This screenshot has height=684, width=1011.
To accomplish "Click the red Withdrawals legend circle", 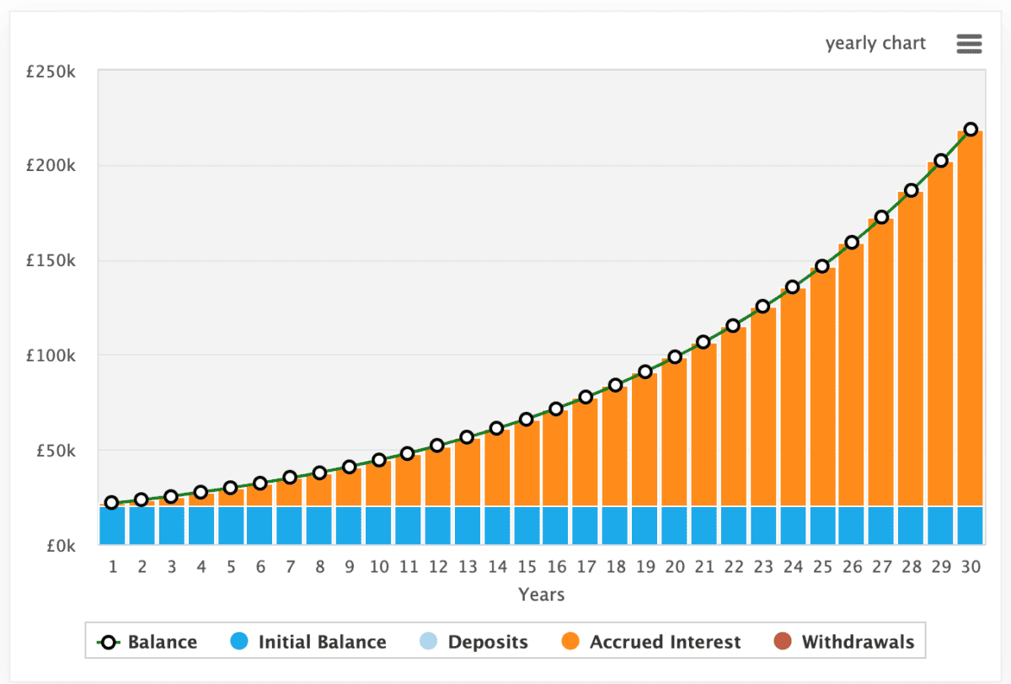I will 784,642.
